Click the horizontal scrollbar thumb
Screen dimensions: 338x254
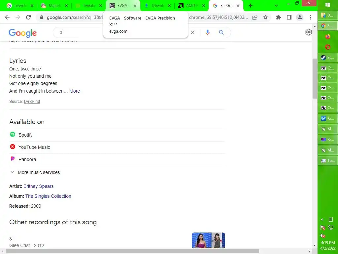[132, 251]
